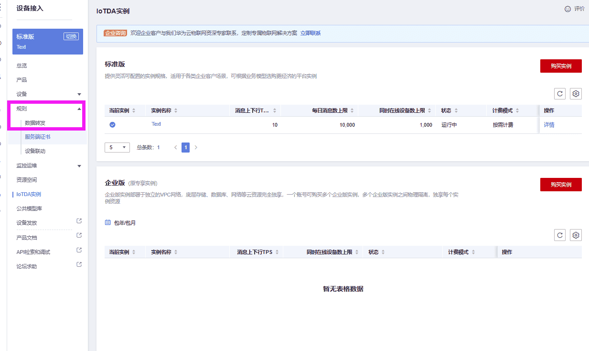Click 切换 to switch instance edition
Screen dimensions: 589x351
tap(71, 36)
